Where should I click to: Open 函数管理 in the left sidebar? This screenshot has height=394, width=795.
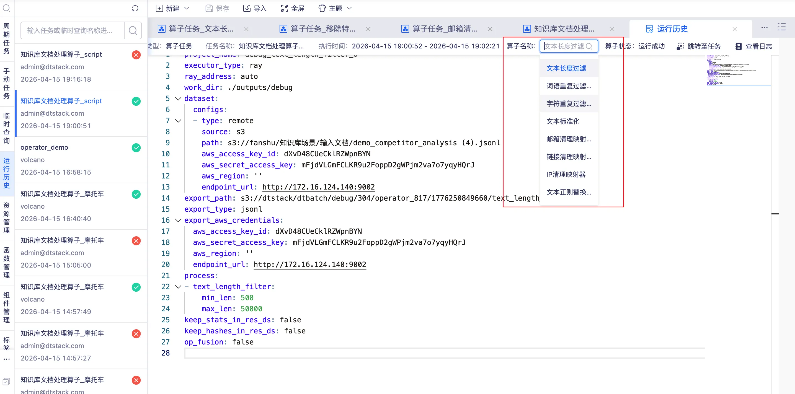click(x=6, y=263)
